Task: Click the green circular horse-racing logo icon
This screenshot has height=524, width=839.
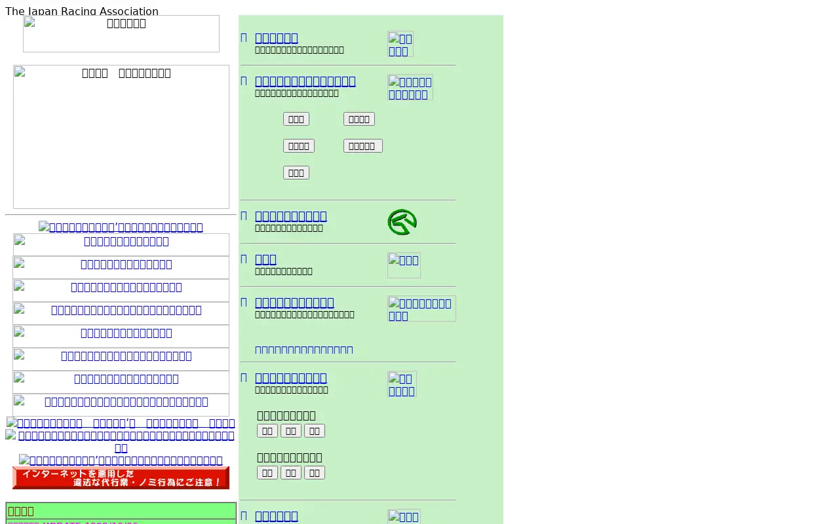Action: coord(402,222)
